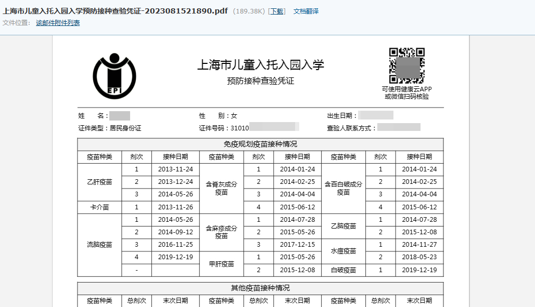Click the 含脊灰成分疫苗 cell
Viewport: 535px width, 307px height.
click(x=222, y=188)
